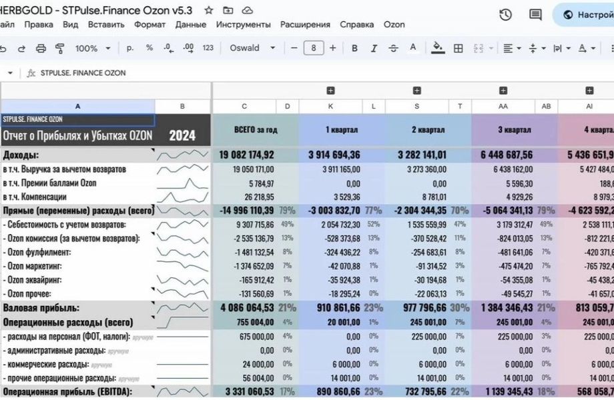Select the 1 квартал header cell
Viewport: 614px width, 400px height.
342,130
